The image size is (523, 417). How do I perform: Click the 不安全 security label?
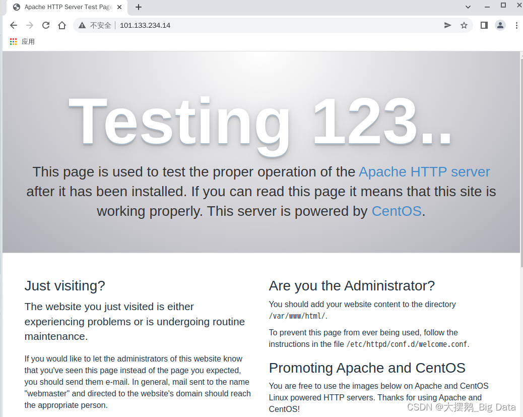pyautogui.click(x=100, y=25)
